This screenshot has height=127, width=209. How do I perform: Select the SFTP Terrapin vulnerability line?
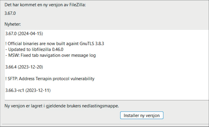pyautogui.click(x=50, y=79)
